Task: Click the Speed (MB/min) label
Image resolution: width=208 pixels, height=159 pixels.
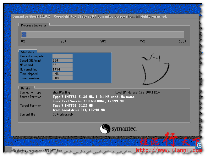Action: tap(30, 61)
